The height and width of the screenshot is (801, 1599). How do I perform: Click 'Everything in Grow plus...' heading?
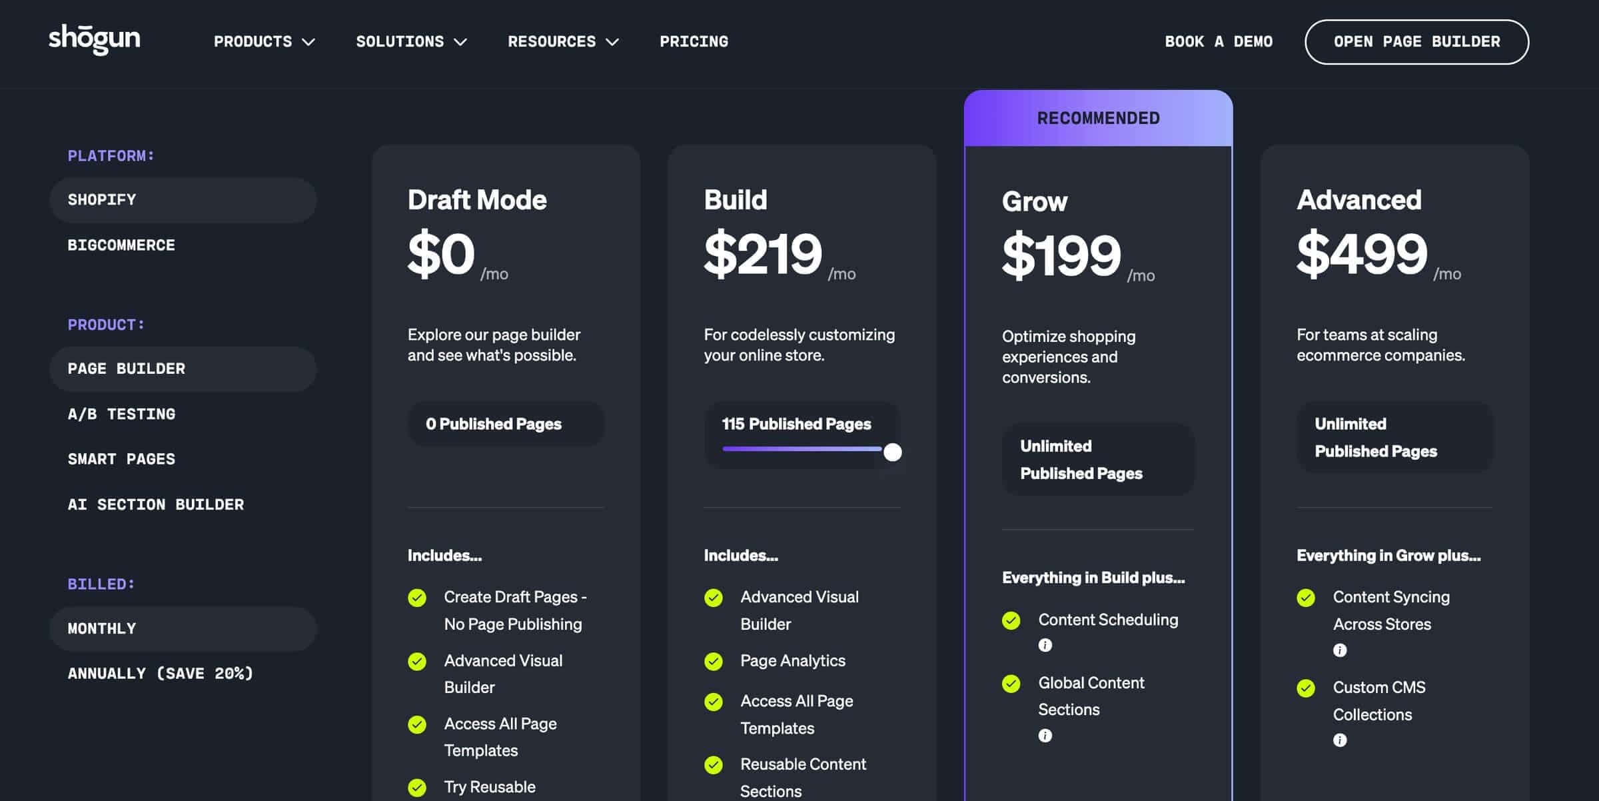1388,556
